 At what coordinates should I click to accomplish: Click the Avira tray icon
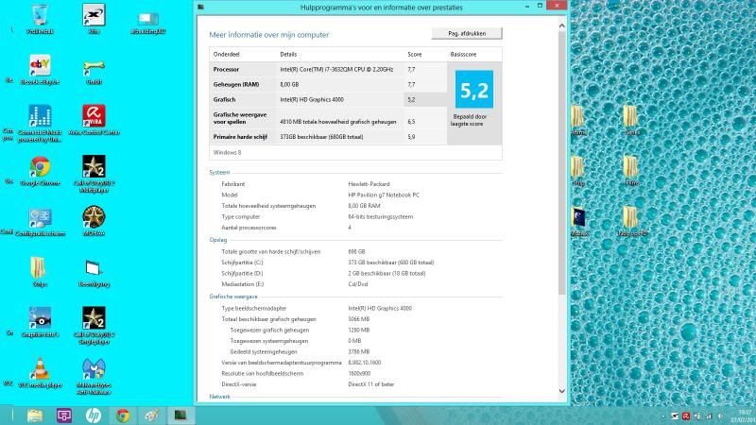point(686,416)
